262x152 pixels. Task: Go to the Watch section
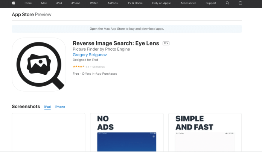tap(94, 3)
